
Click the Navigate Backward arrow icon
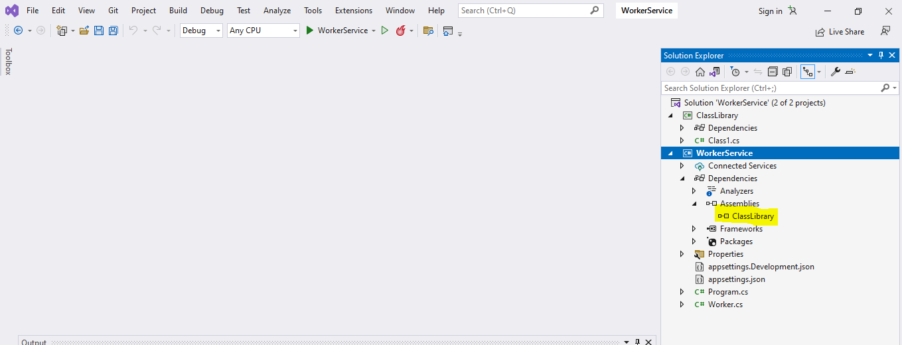click(x=18, y=31)
